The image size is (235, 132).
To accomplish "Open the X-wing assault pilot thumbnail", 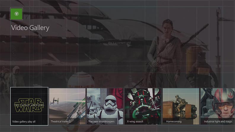I will tap(143, 104).
